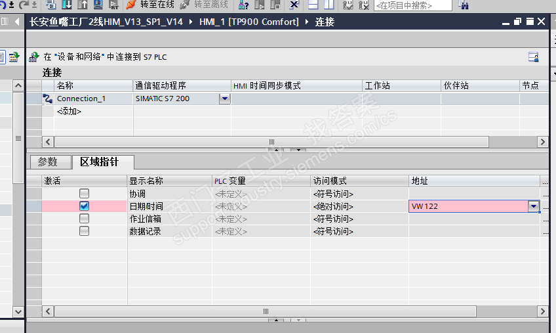
Task: Enable the 数据记录 area pointer checkbox
Action: [x=84, y=231]
